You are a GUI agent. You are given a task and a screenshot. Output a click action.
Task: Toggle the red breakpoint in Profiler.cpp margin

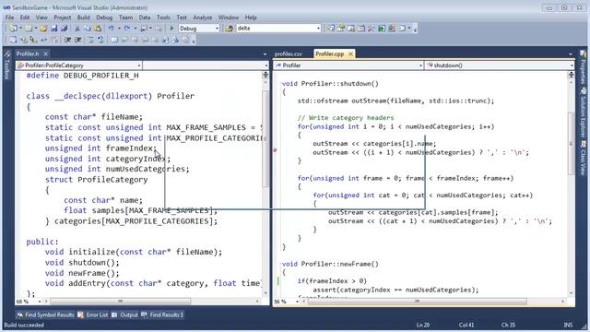click(275, 149)
